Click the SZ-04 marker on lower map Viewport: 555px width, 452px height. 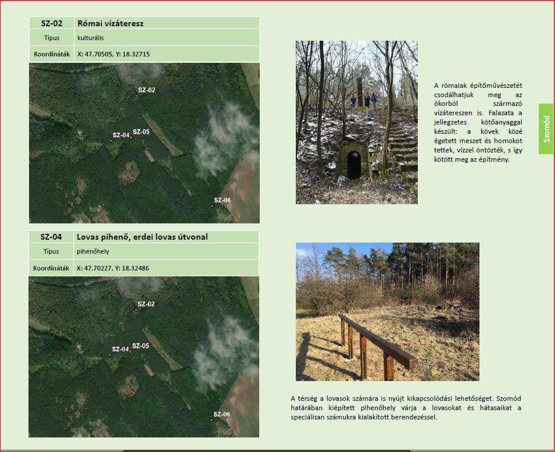pyautogui.click(x=110, y=355)
